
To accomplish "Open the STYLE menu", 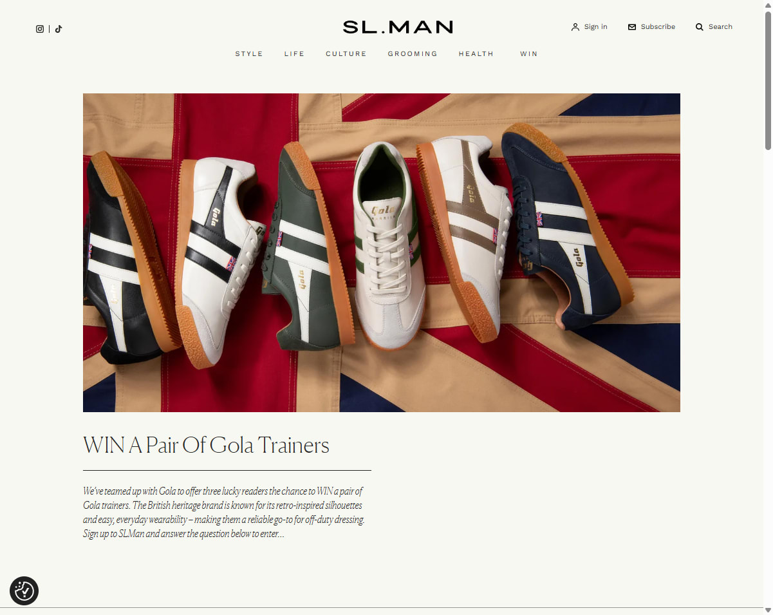I will pos(249,54).
